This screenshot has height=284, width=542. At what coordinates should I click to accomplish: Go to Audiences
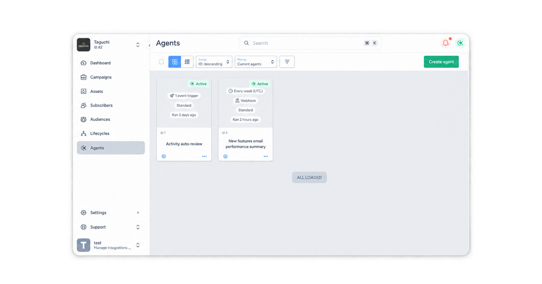(x=111, y=119)
